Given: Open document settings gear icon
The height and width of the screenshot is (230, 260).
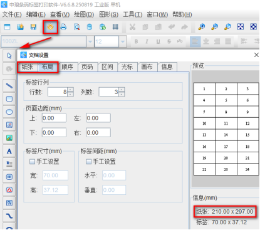Looking at the screenshot, I should pos(50,27).
